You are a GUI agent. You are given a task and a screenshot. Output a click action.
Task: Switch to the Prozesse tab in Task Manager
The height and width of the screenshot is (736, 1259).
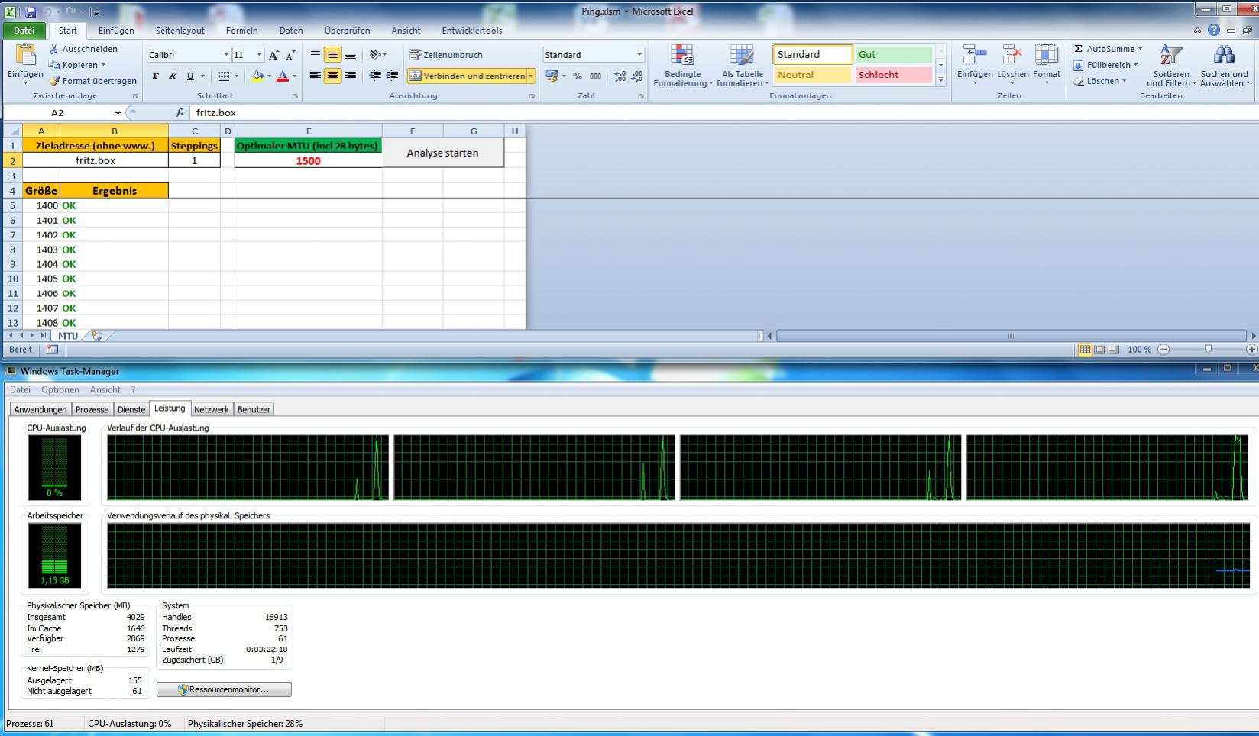point(92,410)
